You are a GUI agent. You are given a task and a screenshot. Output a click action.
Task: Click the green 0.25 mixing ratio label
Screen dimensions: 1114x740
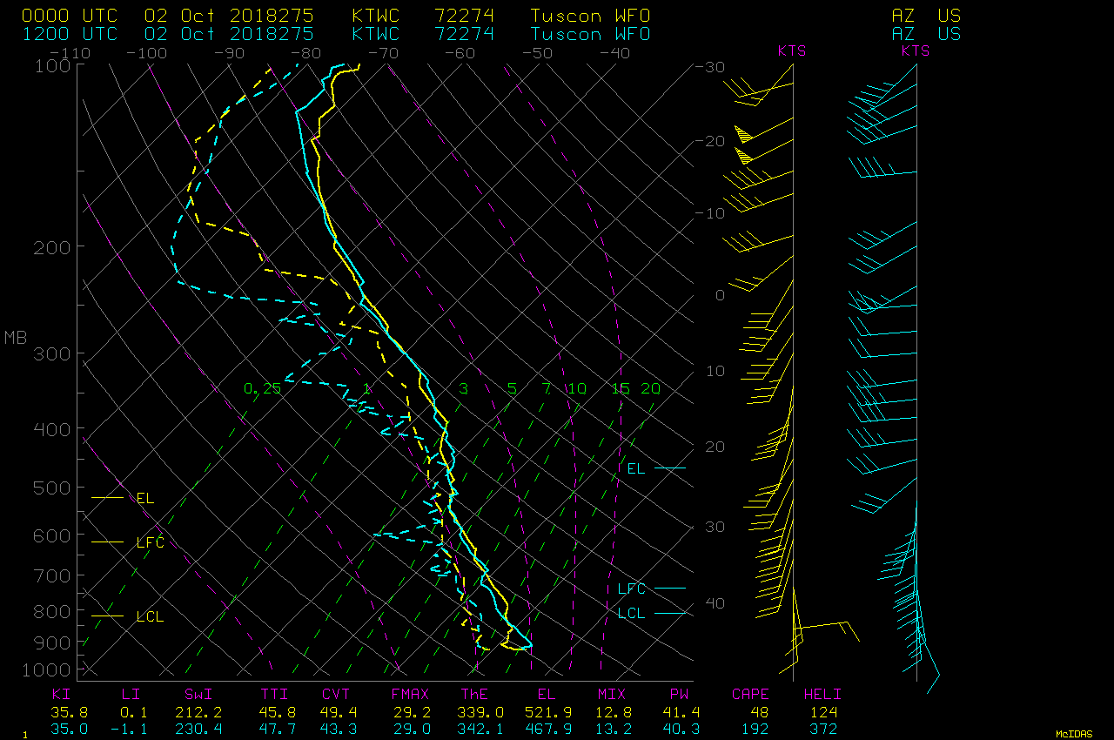262,388
